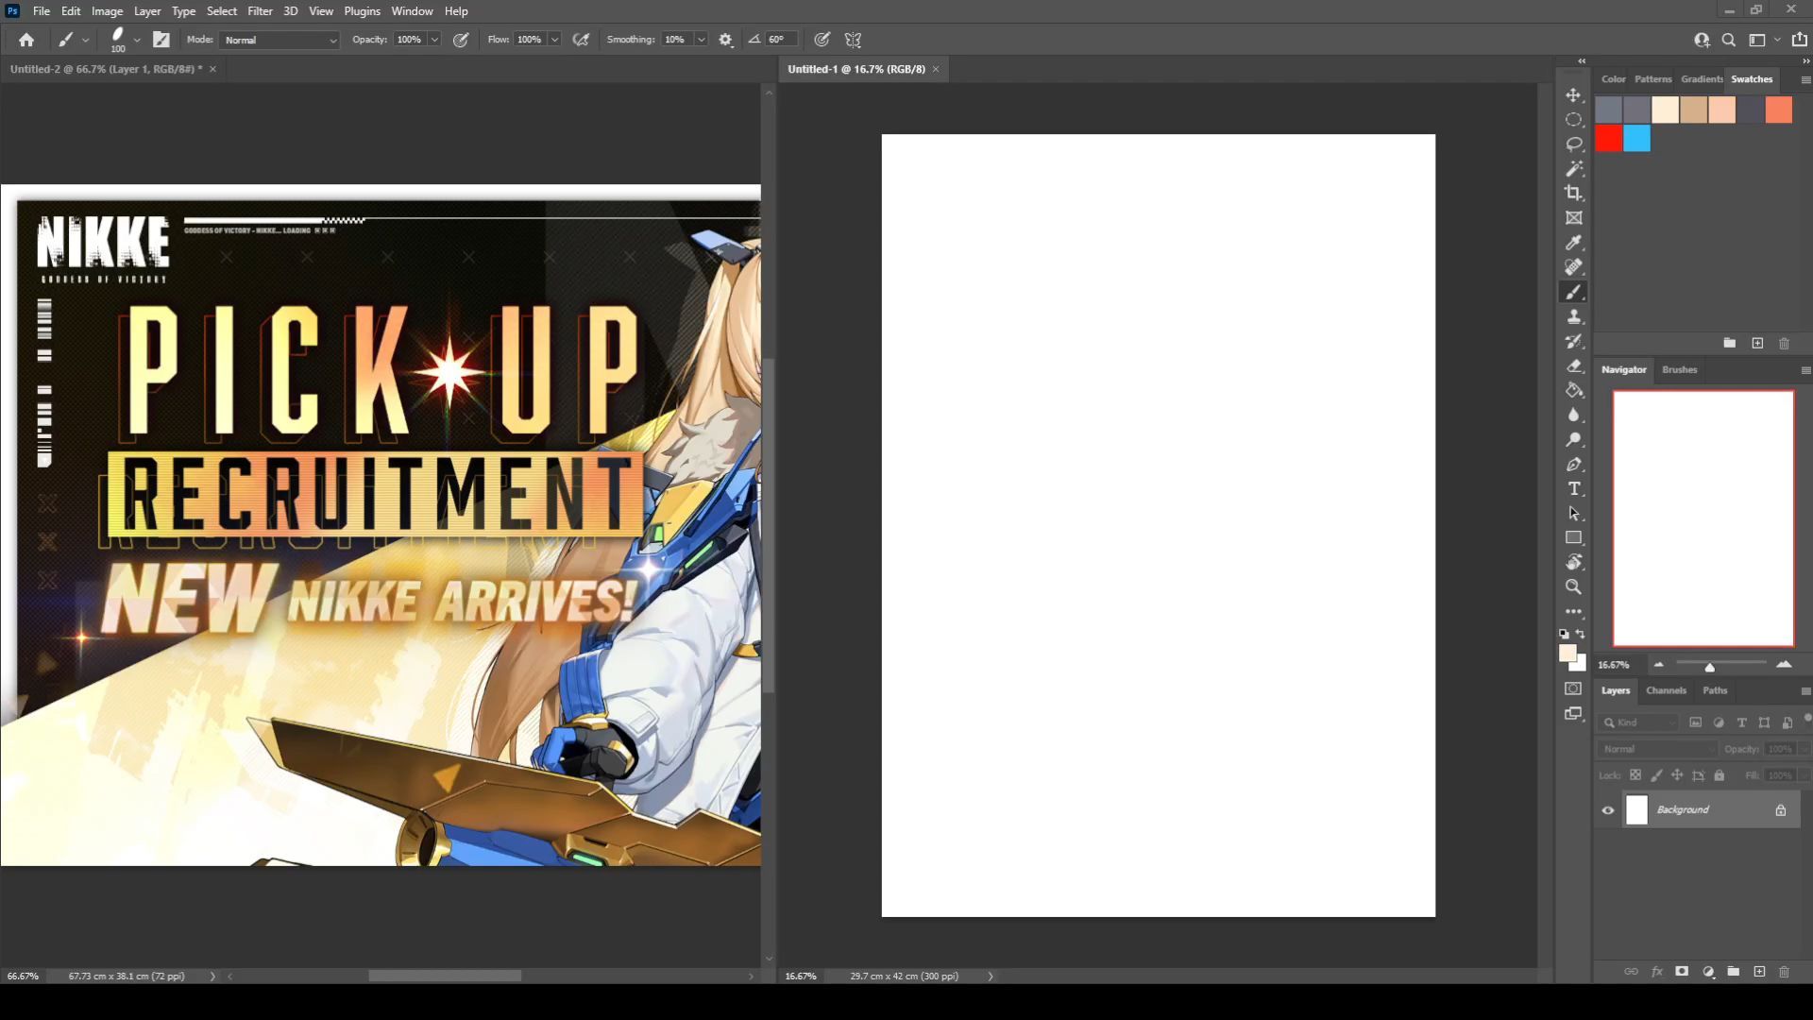Select the Brush tool in toolbar
Viewport: 1813px width, 1020px height.
(x=1573, y=292)
